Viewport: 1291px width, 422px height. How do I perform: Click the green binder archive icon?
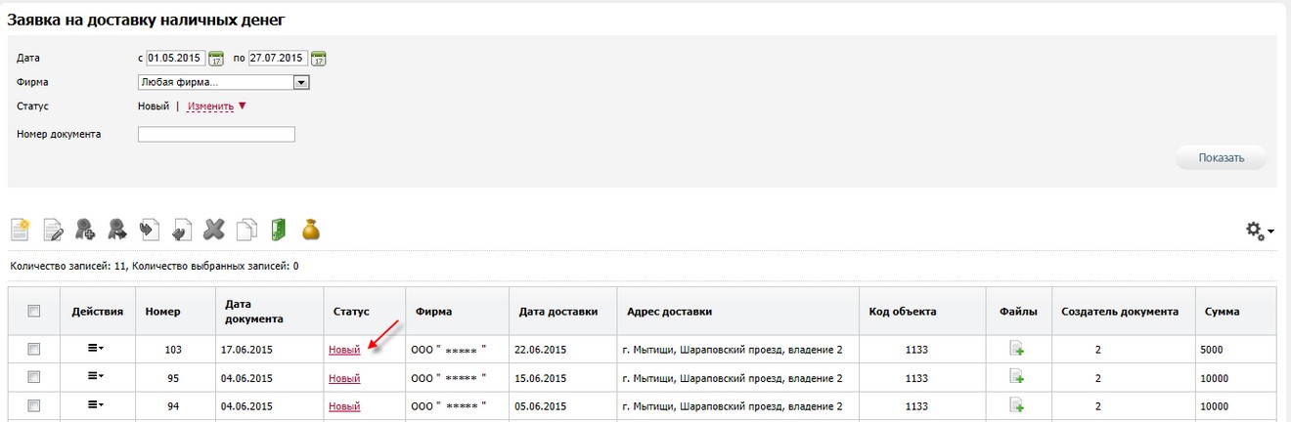[279, 230]
